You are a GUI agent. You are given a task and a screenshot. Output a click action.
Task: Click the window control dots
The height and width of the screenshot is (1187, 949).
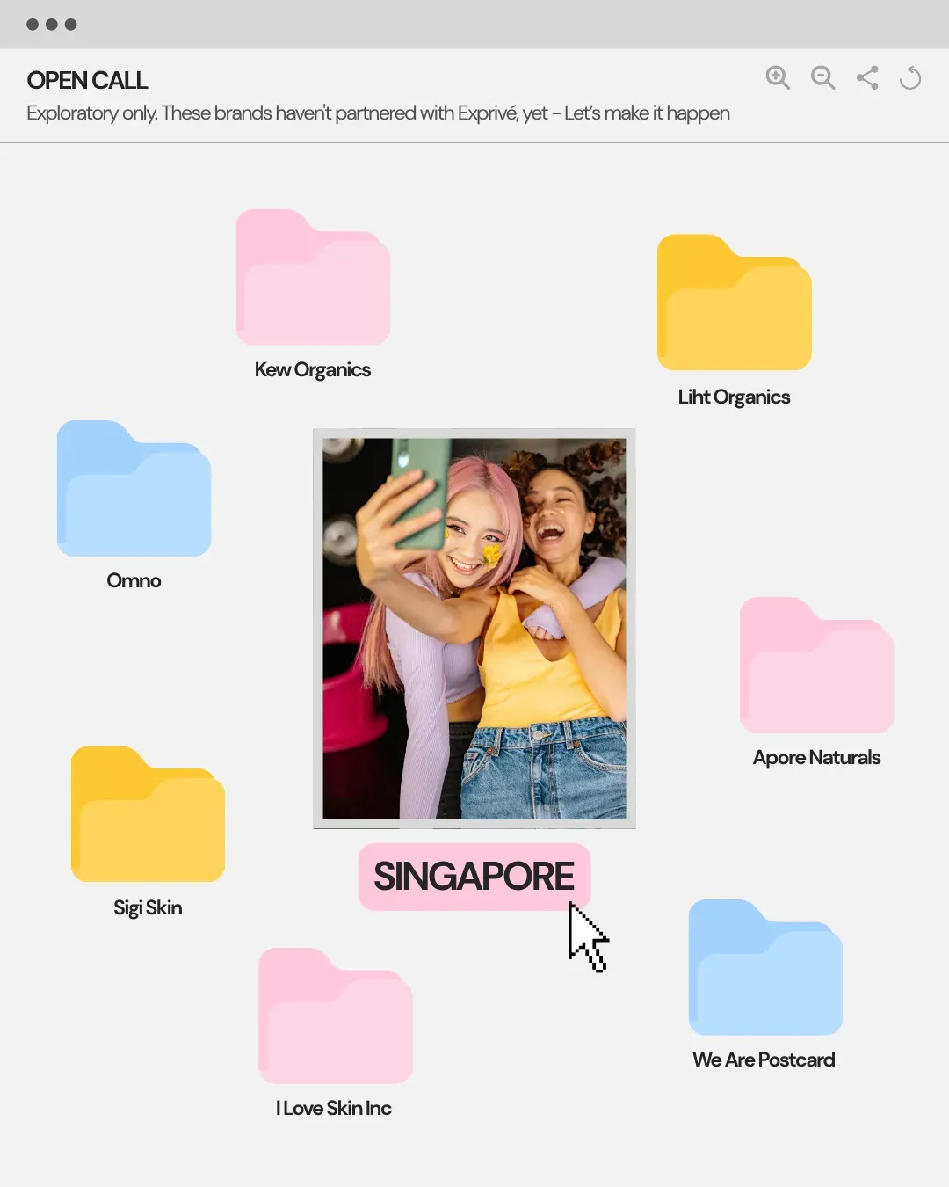pyautogui.click(x=52, y=25)
